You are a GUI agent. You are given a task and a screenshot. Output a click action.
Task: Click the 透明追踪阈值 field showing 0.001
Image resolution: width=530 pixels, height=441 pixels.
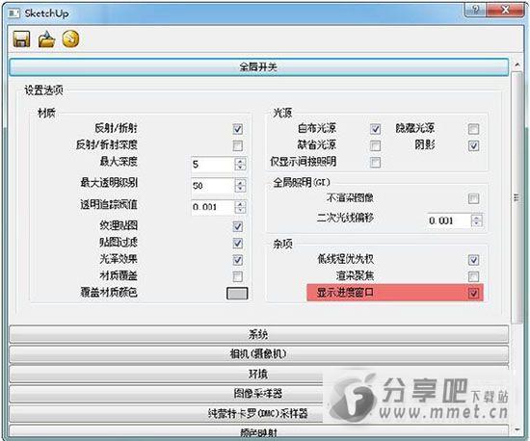[213, 207]
